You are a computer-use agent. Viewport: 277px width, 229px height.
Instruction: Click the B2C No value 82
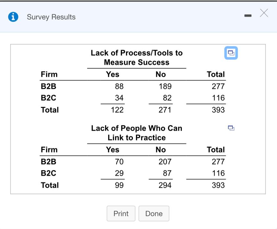coord(167,98)
